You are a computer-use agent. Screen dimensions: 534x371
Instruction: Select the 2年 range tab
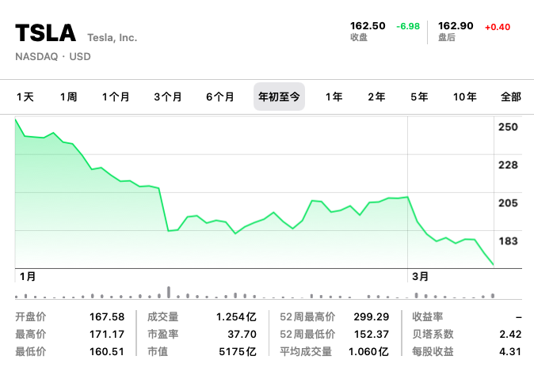pyautogui.click(x=376, y=97)
